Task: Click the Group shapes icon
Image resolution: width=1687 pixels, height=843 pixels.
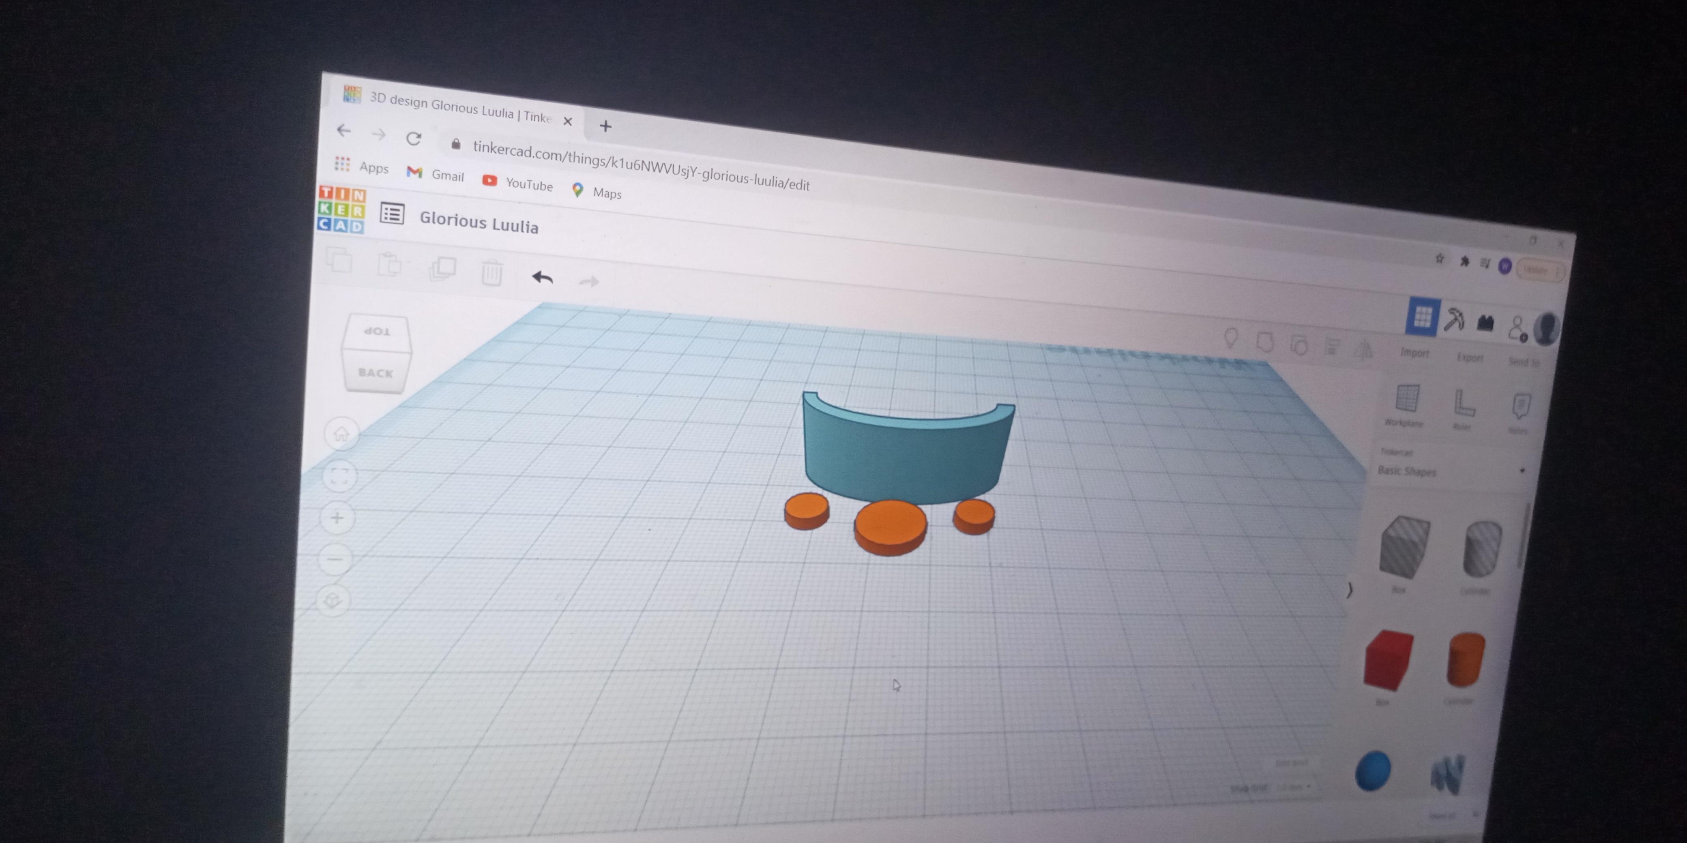Action: pyautogui.click(x=1264, y=342)
